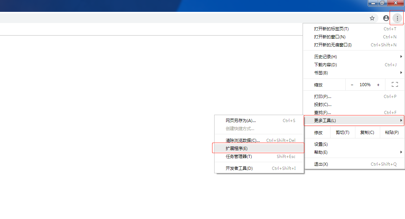Image resolution: width=405 pixels, height=219 pixels.
Task: Increase zoom with the plus button
Action: pyautogui.click(x=378, y=85)
